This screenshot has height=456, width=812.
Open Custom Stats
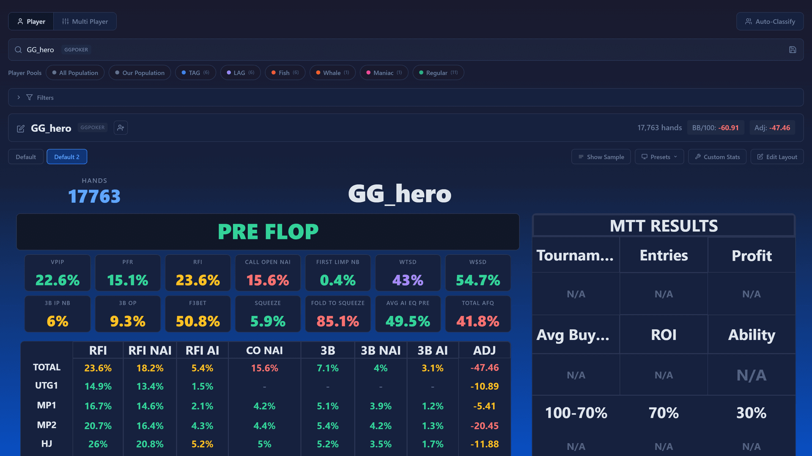717,157
